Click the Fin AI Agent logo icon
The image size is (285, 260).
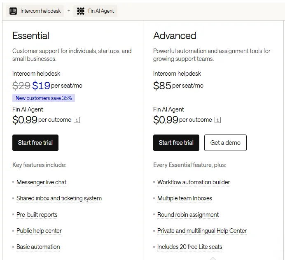(x=81, y=11)
